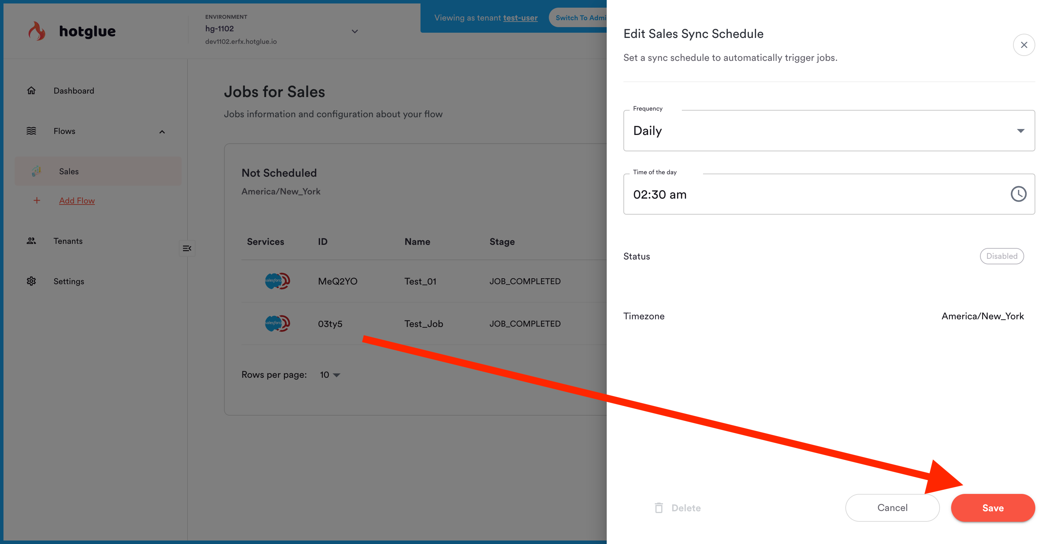Click the Tenants people icon
Viewport: 1052px width, 544px height.
[31, 241]
